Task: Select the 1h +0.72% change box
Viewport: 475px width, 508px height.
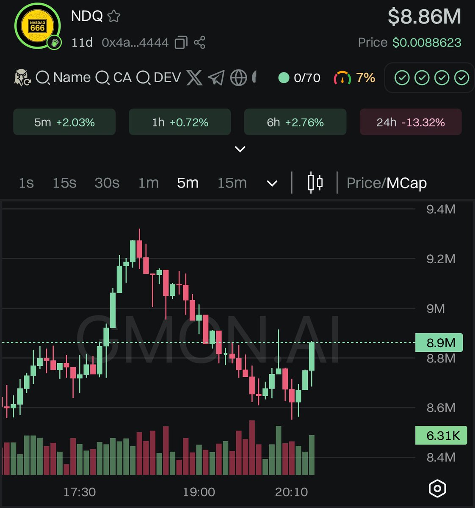Action: 180,122
